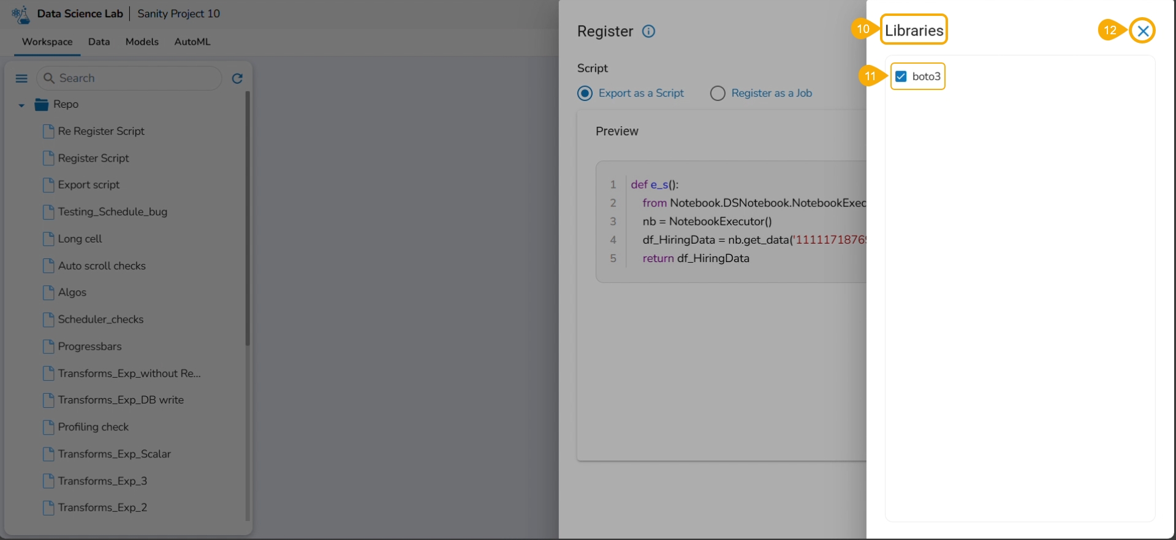Open Transforms_Exp_Scalar notebook
Screen dimensions: 1176x540
[114, 454]
